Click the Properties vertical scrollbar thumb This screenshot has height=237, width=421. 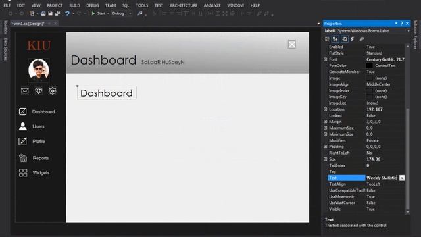[x=408, y=159]
